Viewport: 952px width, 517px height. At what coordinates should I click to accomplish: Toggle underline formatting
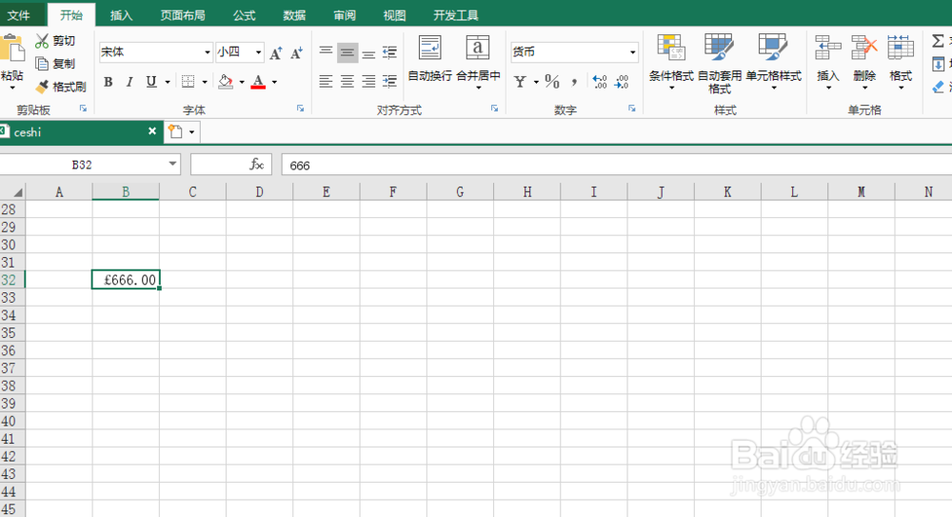point(151,82)
